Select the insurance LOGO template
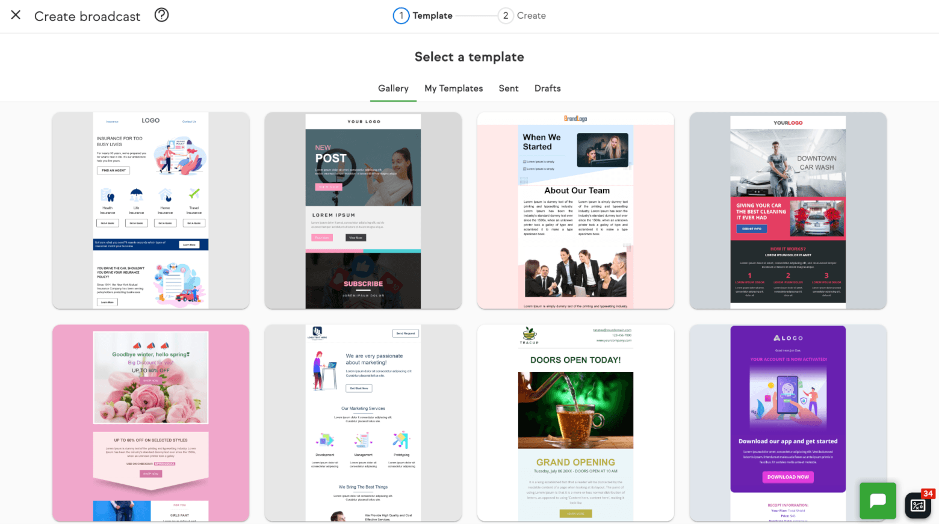Viewport: 939px width, 524px height. (x=150, y=211)
